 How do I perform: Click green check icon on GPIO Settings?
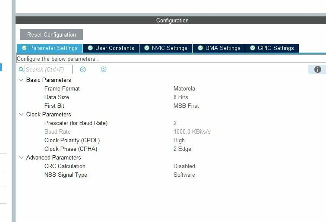click(253, 48)
